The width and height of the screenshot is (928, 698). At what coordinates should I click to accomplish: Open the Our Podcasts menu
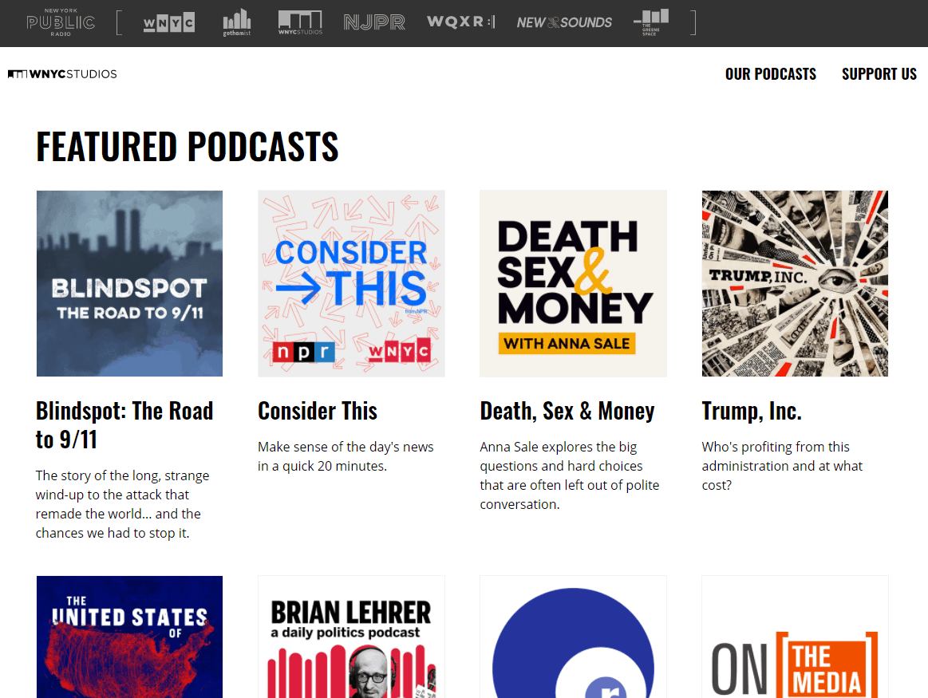pos(771,74)
